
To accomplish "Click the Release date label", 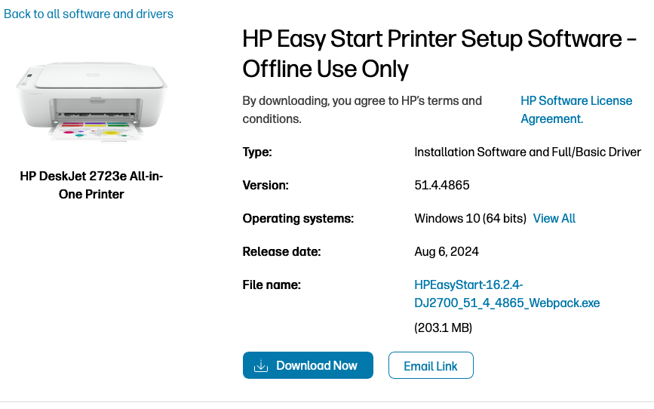I will click(x=281, y=251).
